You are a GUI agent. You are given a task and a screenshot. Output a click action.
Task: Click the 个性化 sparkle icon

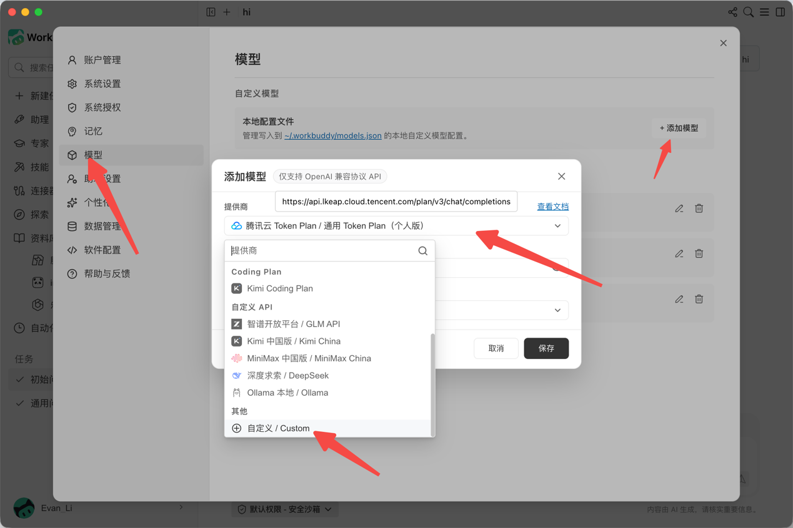[x=72, y=202]
